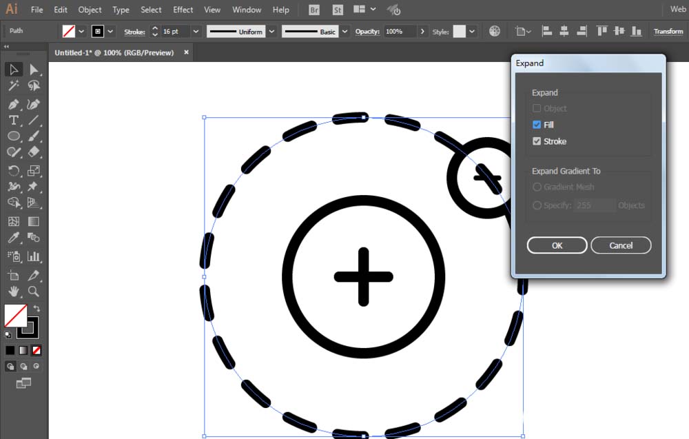This screenshot has height=439, width=689.
Task: Uncheck the Fill checkbox in Expand
Action: pyautogui.click(x=537, y=125)
